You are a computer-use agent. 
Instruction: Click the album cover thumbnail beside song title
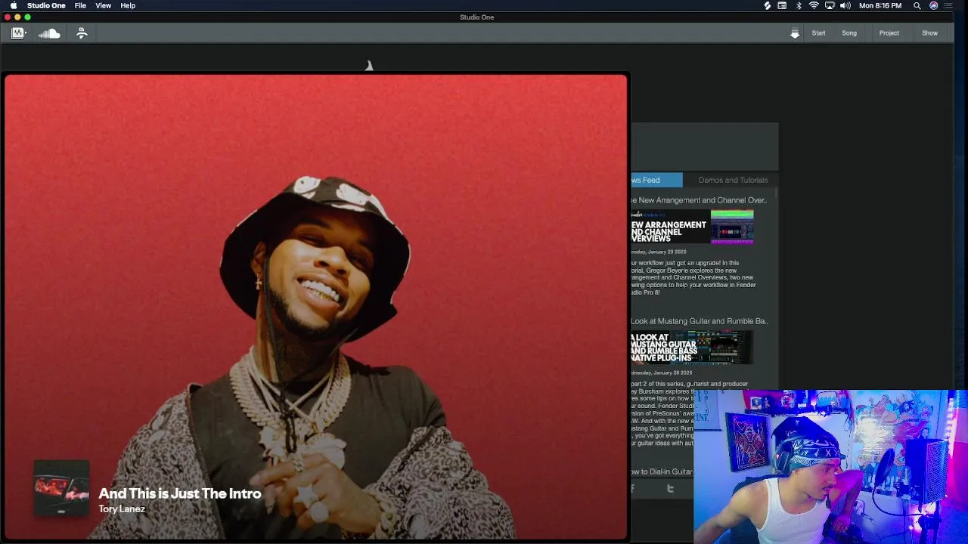pos(61,488)
